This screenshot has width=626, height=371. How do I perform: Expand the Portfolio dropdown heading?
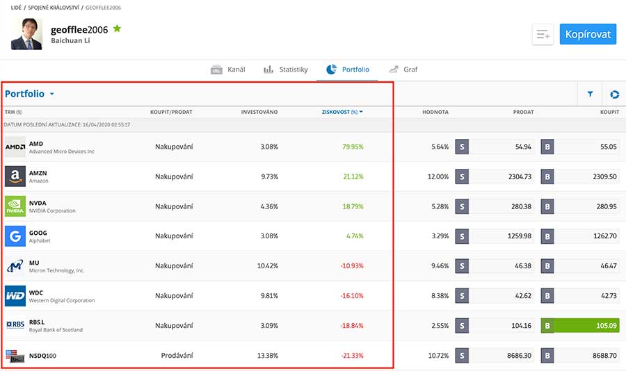pyautogui.click(x=30, y=94)
